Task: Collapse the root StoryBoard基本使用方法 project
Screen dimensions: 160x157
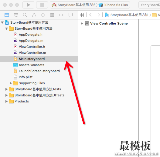Action: pyautogui.click(x=2, y=22)
